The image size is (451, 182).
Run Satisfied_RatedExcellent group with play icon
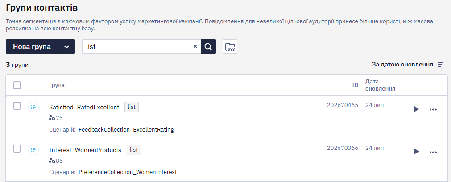pos(417,109)
